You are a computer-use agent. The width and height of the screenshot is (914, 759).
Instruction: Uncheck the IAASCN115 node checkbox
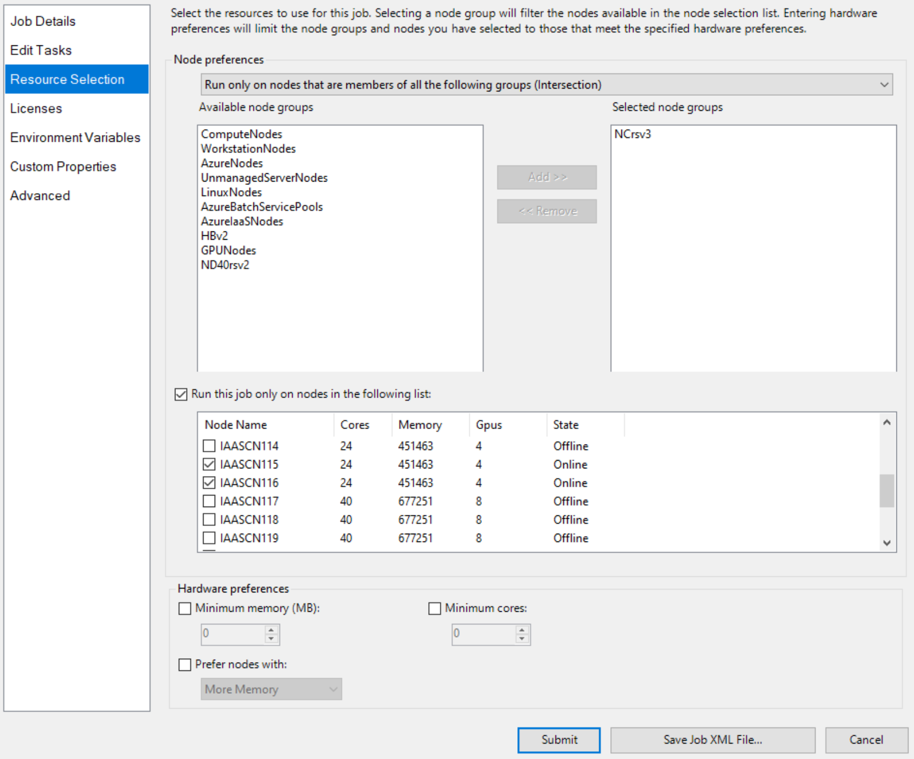(209, 464)
